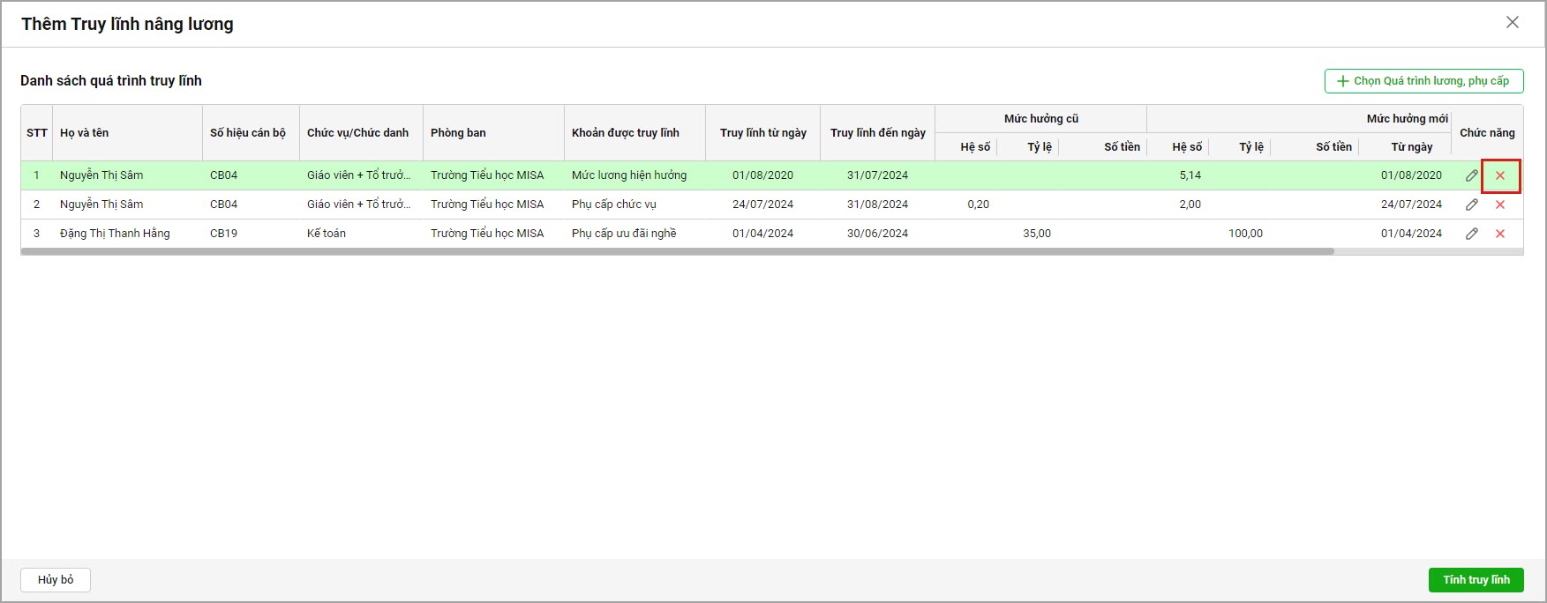Remove the Phụ cấp chức vụ row
Image resolution: width=1547 pixels, height=603 pixels.
[x=1499, y=205]
